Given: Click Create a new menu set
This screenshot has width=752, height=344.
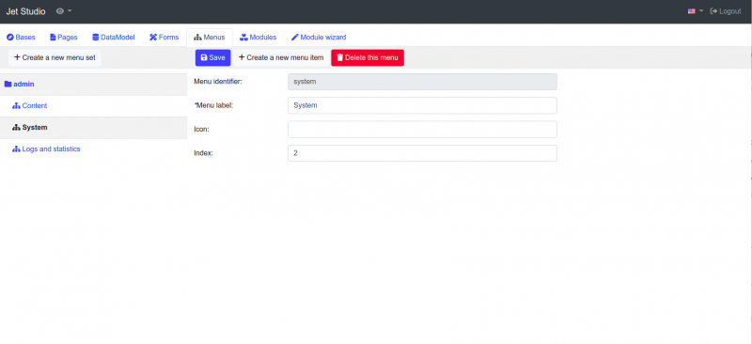Looking at the screenshot, I should click(x=55, y=57).
